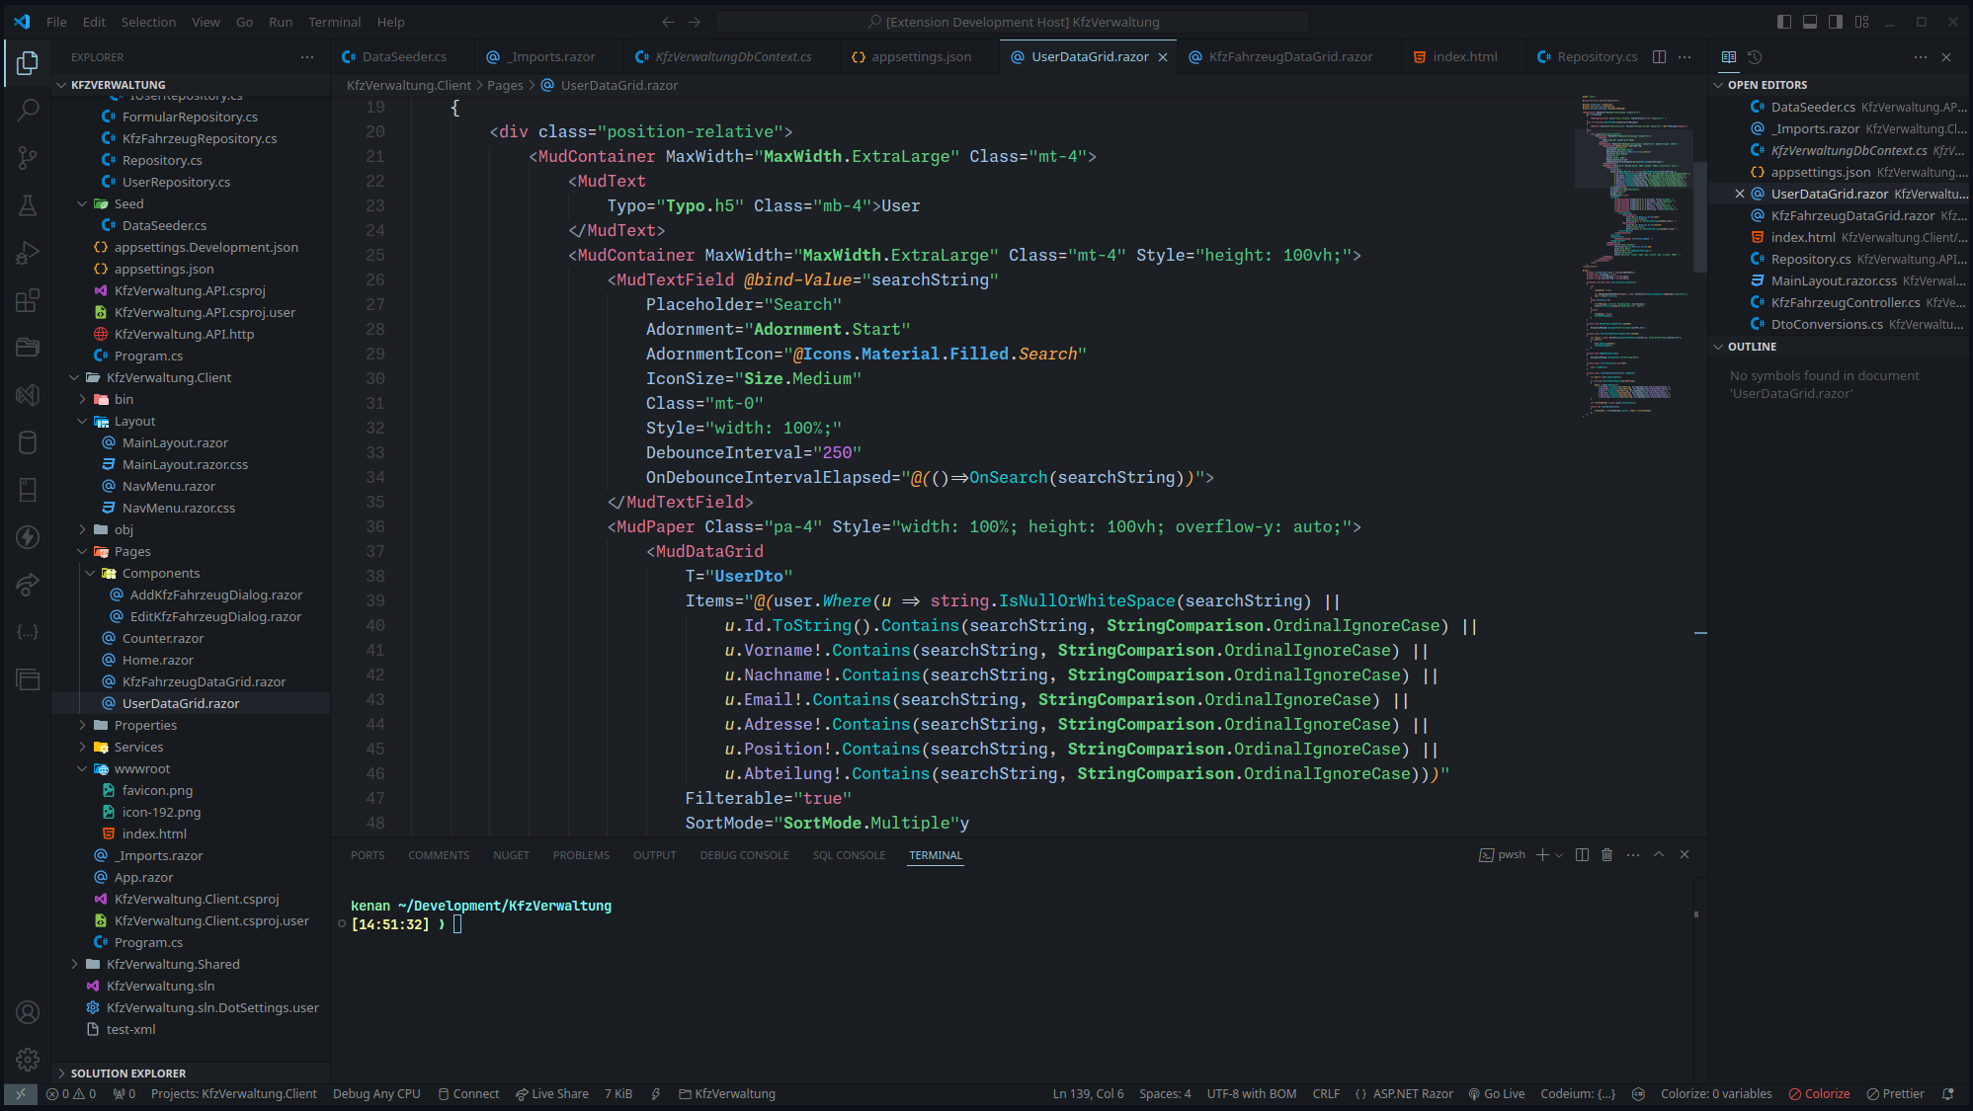Image resolution: width=1973 pixels, height=1111 pixels.
Task: Open the File menu
Action: click(x=56, y=22)
